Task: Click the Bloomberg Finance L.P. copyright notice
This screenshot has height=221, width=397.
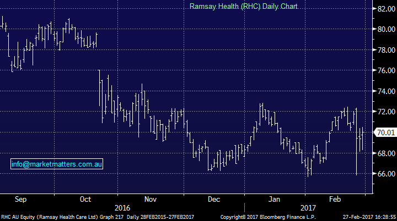Action: tap(268, 217)
